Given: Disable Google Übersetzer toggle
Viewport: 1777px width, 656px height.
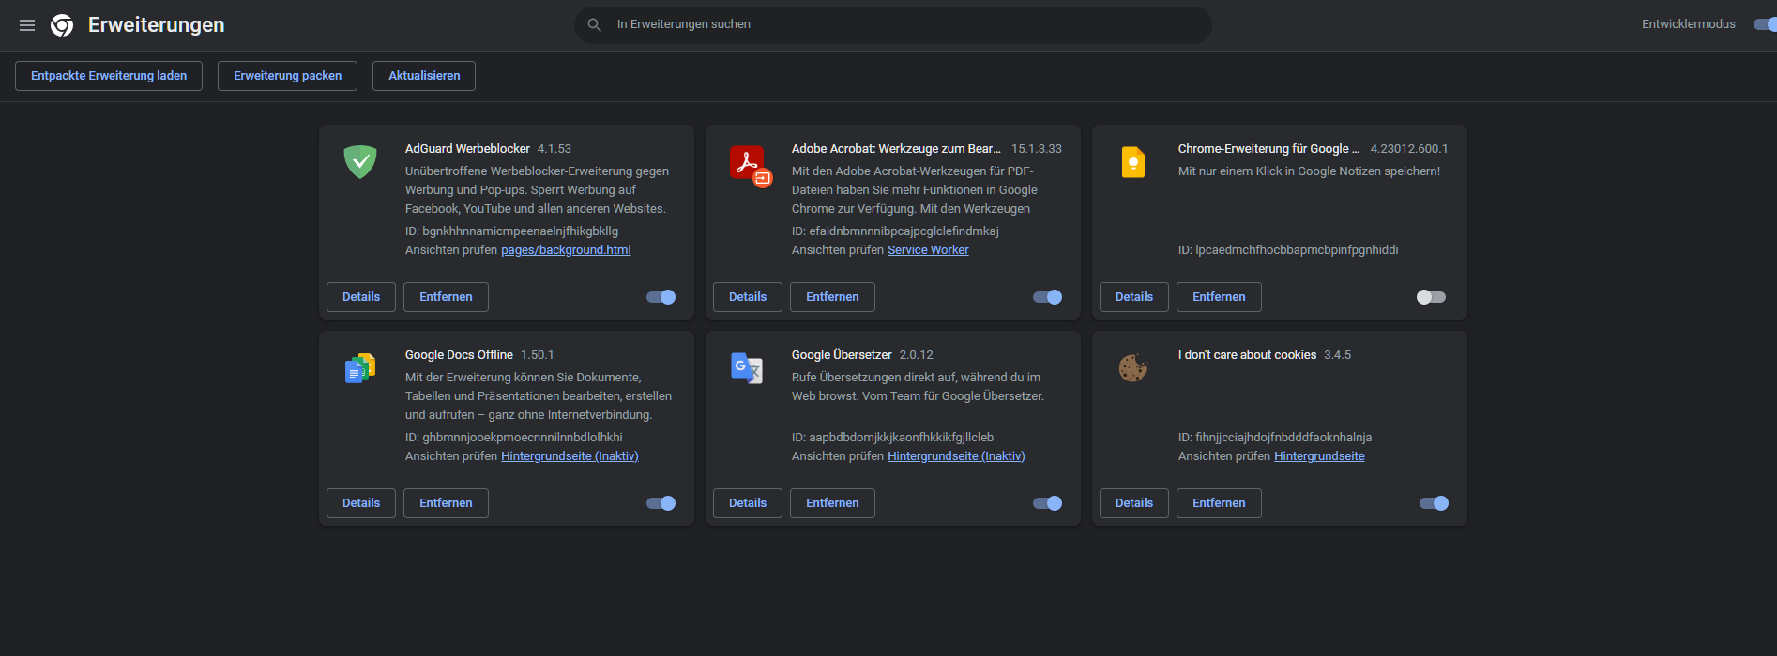Looking at the screenshot, I should (1048, 503).
